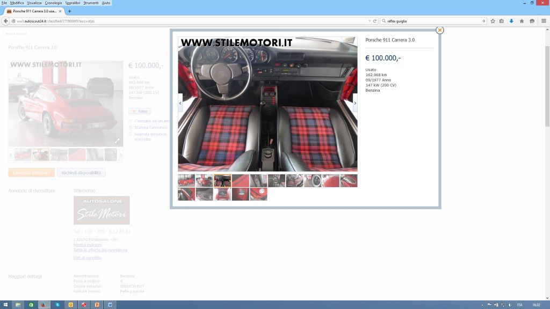The height and width of the screenshot is (309, 550).
Task: Open Skype from the taskbar
Action: [57, 305]
